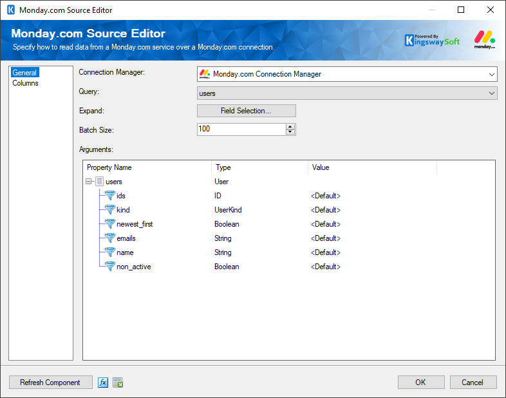
Task: Select the users root tree item
Action: (x=113, y=182)
